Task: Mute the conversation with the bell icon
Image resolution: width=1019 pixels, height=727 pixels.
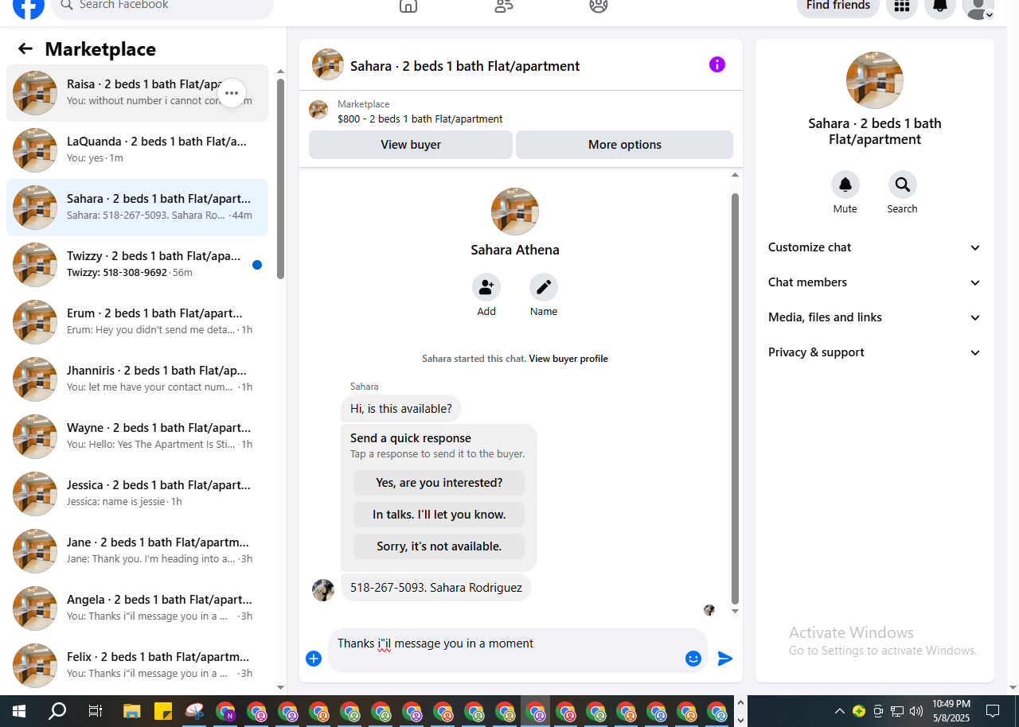Action: tap(845, 185)
